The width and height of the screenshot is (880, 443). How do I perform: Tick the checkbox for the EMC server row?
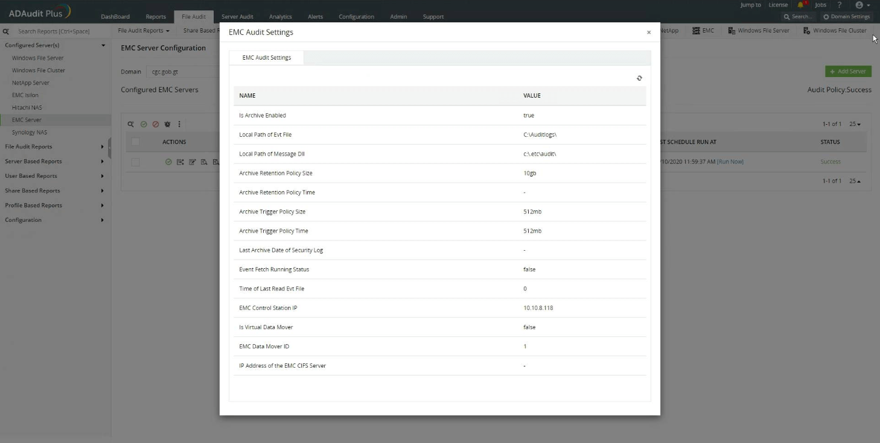click(135, 162)
